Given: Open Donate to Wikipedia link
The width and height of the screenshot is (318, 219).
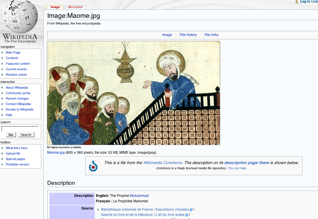Looking at the screenshot, I should (x=20, y=109).
